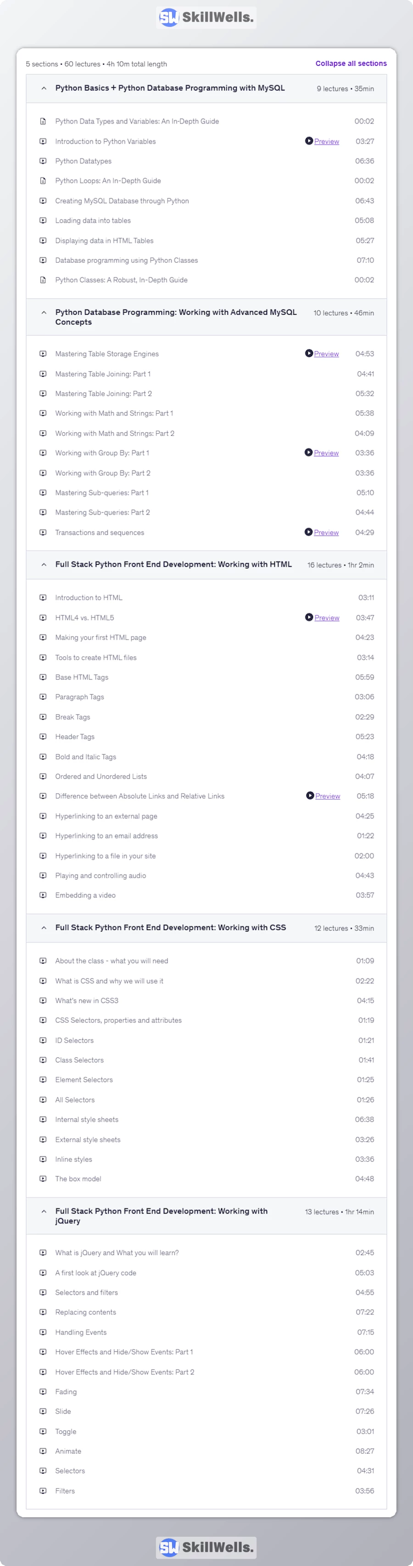Image resolution: width=413 pixels, height=1566 pixels.
Task: Click the play icon beside Transactions and sequences preview
Action: 308,533
